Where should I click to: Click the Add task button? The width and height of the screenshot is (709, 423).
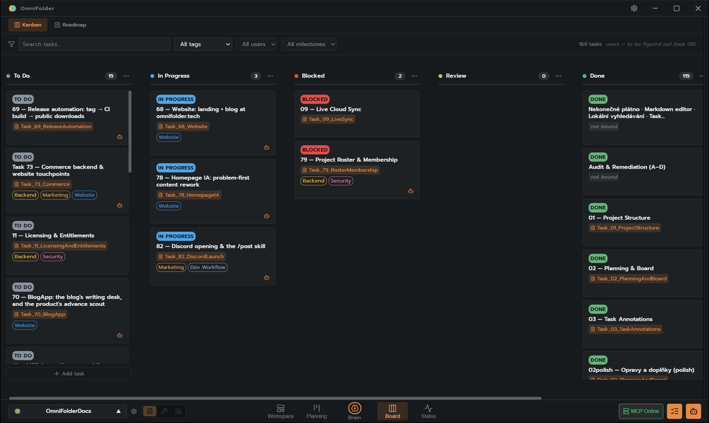pyautogui.click(x=69, y=374)
